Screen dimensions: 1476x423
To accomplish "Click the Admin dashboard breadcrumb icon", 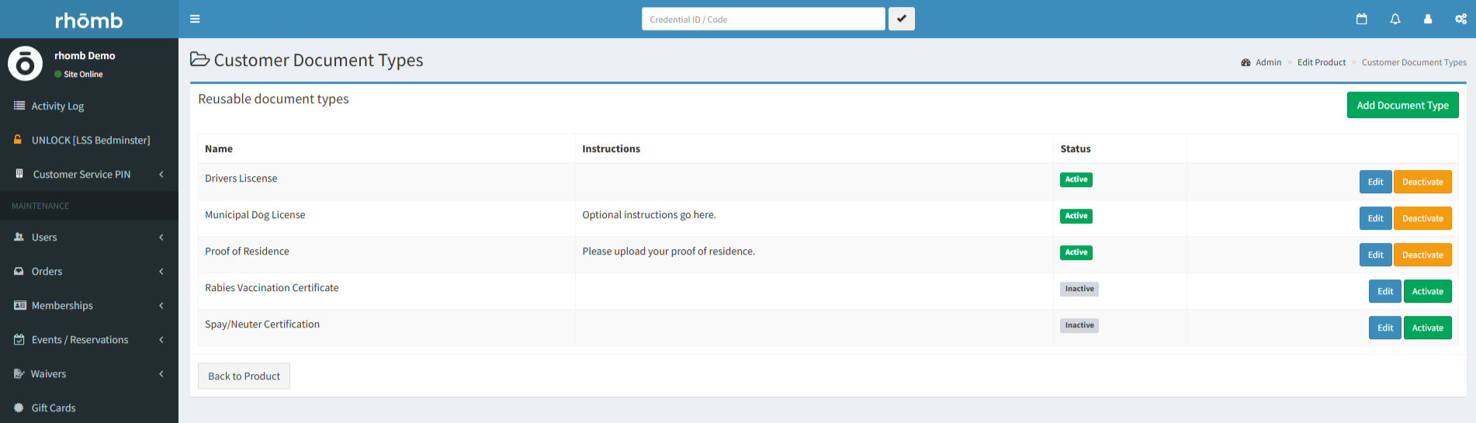I will coord(1246,62).
